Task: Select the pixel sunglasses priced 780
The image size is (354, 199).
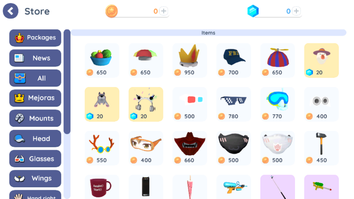Action: click(x=233, y=104)
